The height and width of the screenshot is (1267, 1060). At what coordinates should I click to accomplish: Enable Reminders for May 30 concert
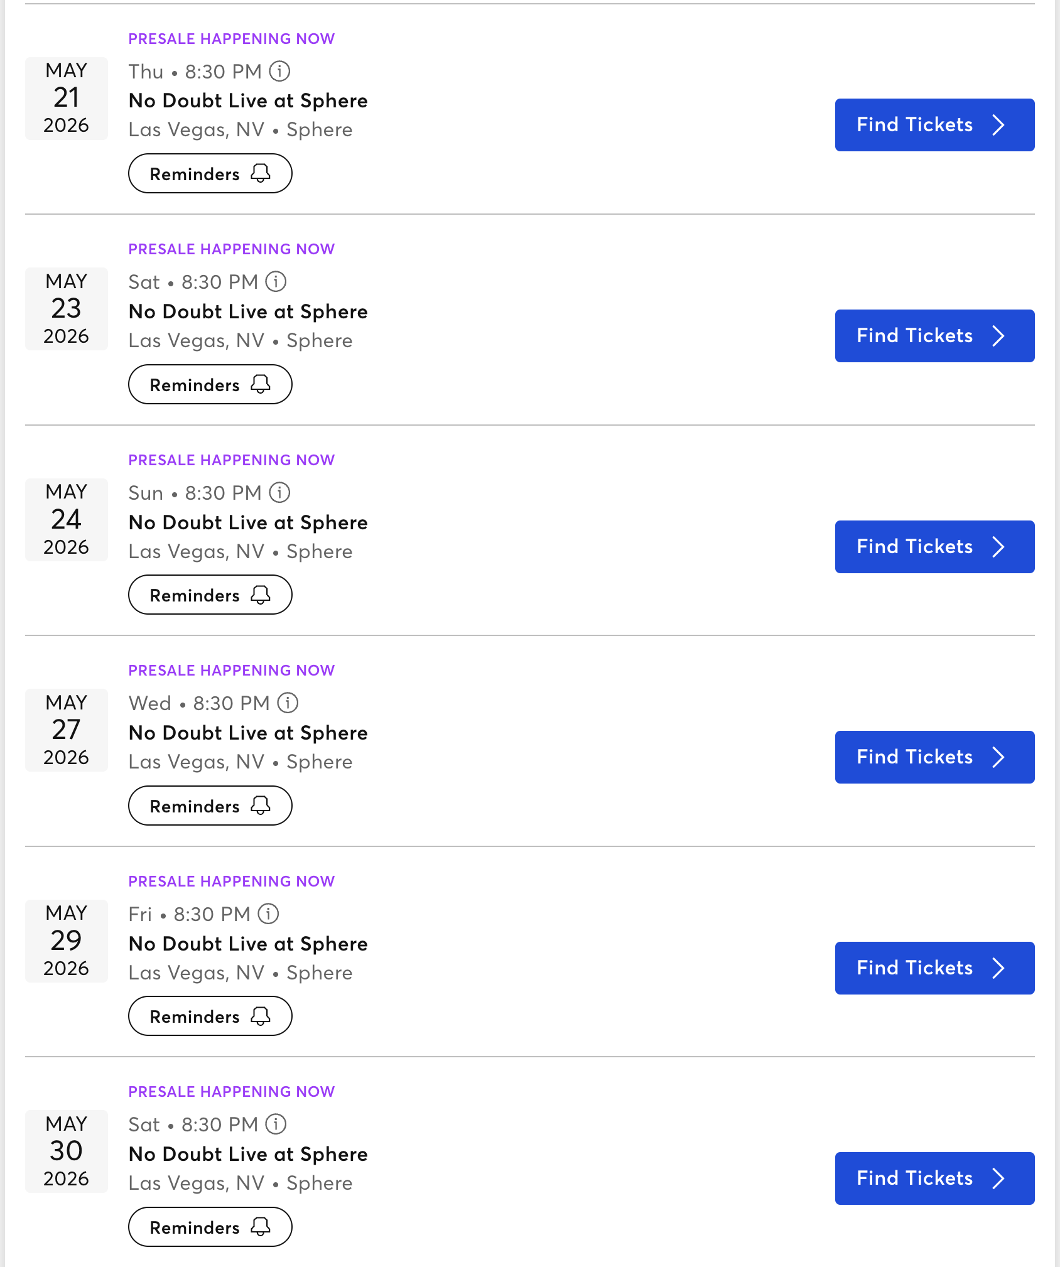pyautogui.click(x=210, y=1227)
